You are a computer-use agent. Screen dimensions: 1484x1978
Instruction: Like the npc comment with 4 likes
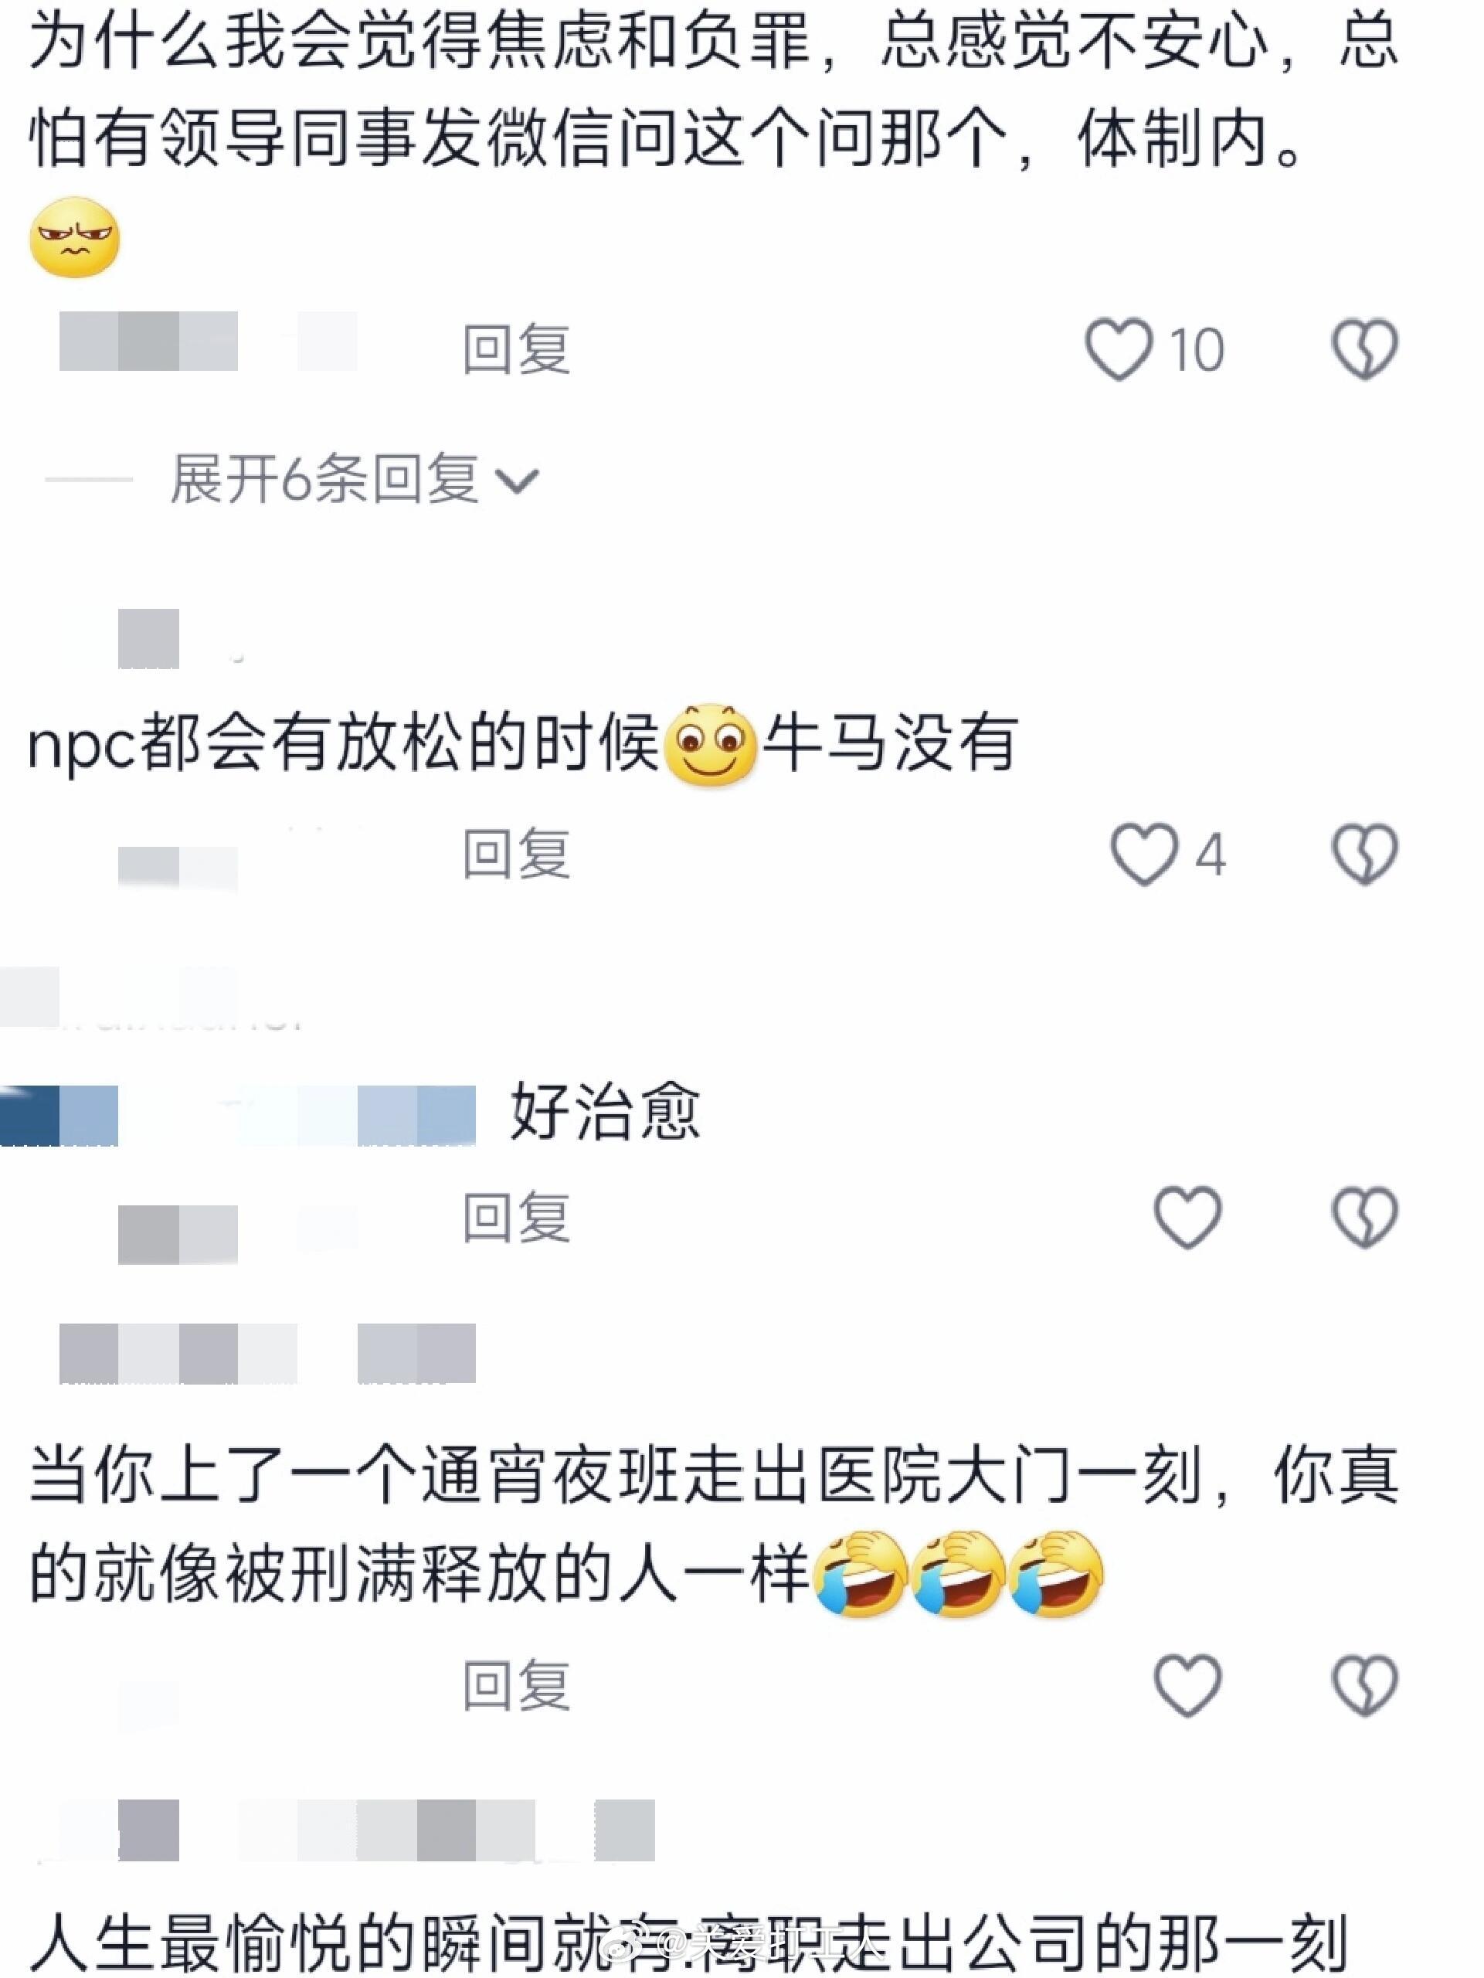point(1144,855)
